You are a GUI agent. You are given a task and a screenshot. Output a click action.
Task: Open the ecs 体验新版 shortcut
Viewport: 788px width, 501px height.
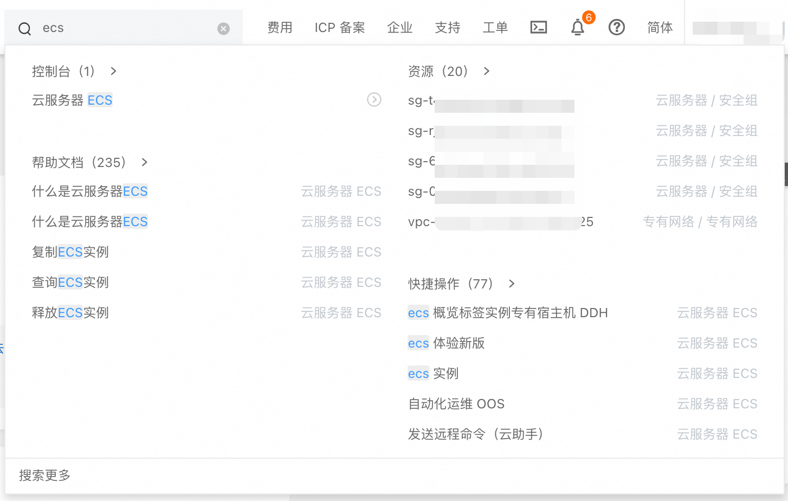point(447,343)
